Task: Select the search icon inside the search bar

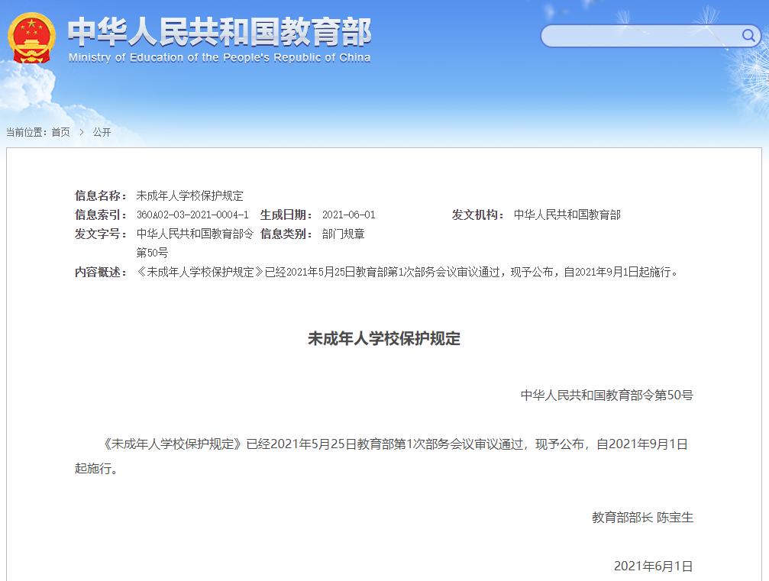Action: pos(749,35)
